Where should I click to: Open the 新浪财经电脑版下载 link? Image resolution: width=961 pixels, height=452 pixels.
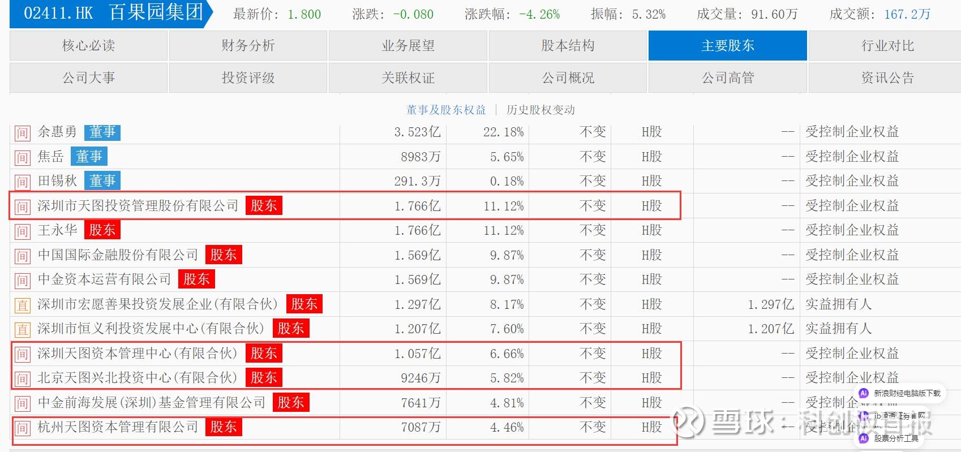pos(907,393)
